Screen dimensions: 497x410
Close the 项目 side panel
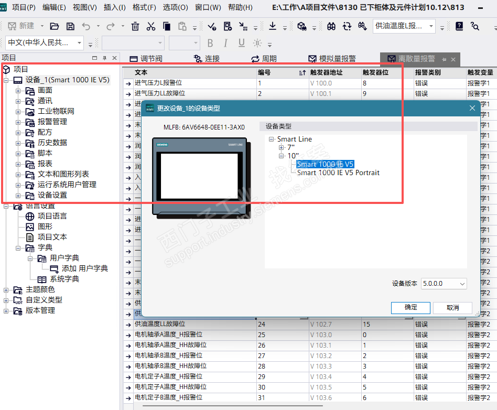pyautogui.click(x=114, y=58)
